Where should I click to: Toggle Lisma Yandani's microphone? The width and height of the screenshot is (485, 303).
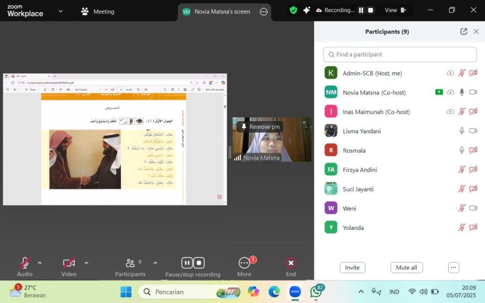(461, 131)
